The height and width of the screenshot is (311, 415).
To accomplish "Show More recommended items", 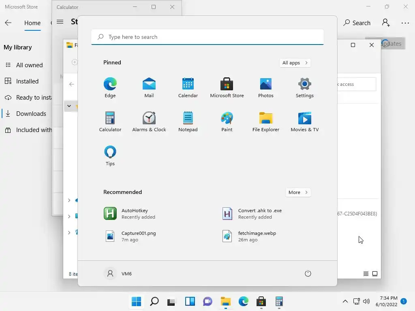I will click(298, 192).
